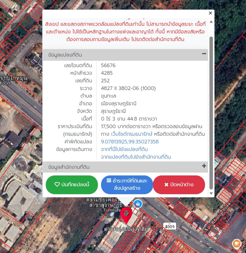Click the red location pin marker on the map
This screenshot has height=253, width=246.
pos(126,215)
